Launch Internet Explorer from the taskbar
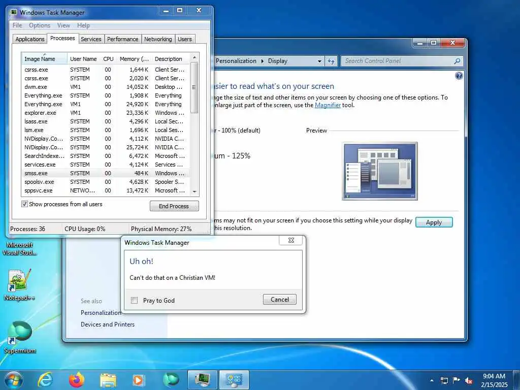520x390 pixels. [45, 380]
